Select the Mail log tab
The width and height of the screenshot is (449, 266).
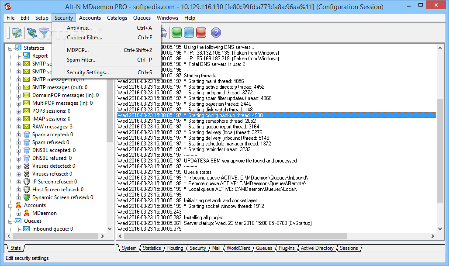coord(216,248)
